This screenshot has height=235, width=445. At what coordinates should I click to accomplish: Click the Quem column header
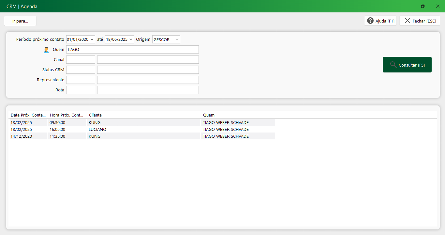[x=209, y=115]
